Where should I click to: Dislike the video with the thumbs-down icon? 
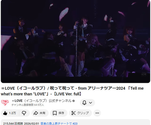(24, 113)
